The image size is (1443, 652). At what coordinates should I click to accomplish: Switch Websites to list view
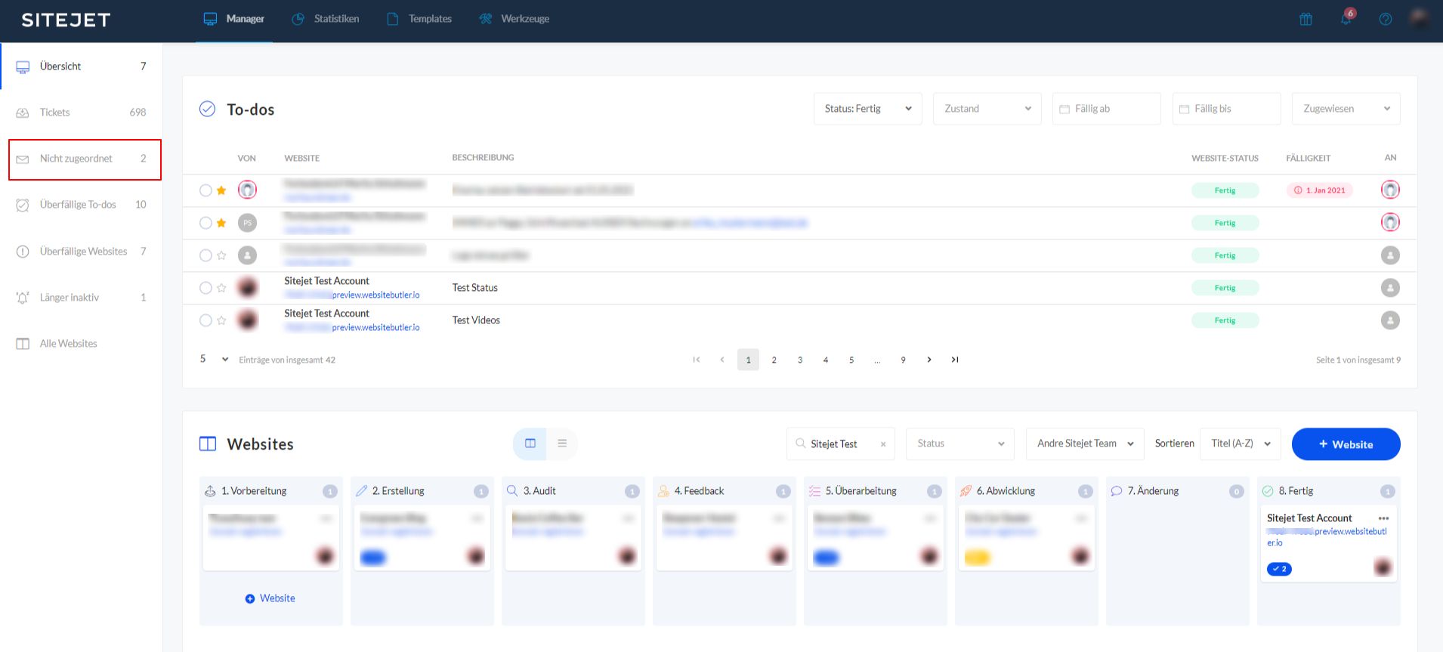tap(562, 443)
